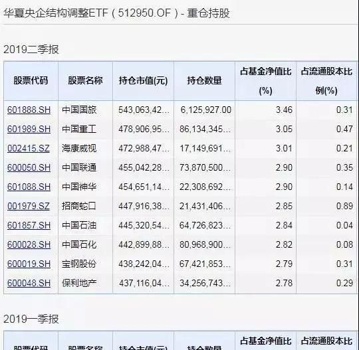Click holding value 454,651,14... for 中国神华
The height and width of the screenshot is (350, 359).
[x=144, y=187]
